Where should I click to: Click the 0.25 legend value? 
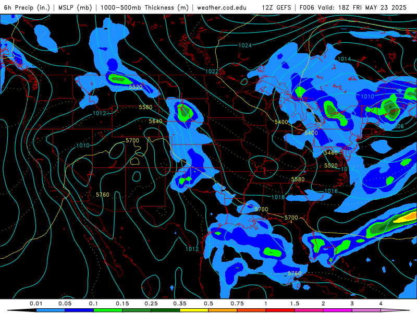point(151,304)
